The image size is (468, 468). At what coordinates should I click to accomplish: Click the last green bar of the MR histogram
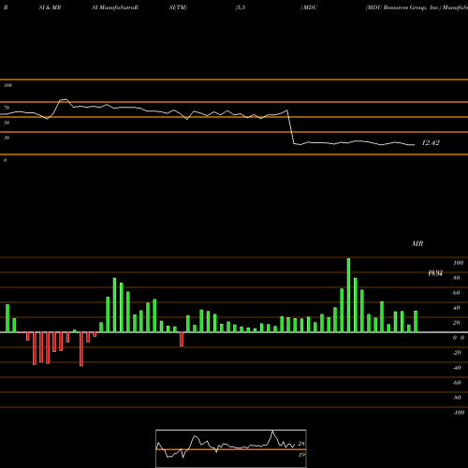(416, 321)
